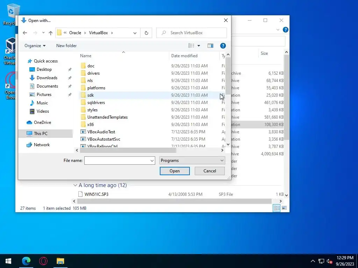Open the dialog help icon
Image resolution: width=358 pixels, height=268 pixels.
[x=223, y=46]
